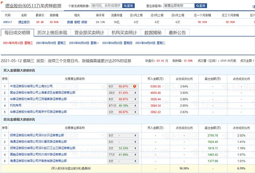The image size is (255, 173).
Task: Click the arrow icon in the 华泰证券江阴福泰路 9次 row
Action: (x=135, y=99)
